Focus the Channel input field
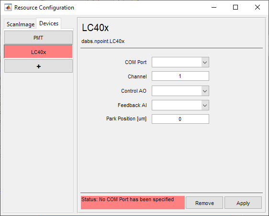Image resolution: width=269 pixels, height=216 pixels. pos(180,76)
